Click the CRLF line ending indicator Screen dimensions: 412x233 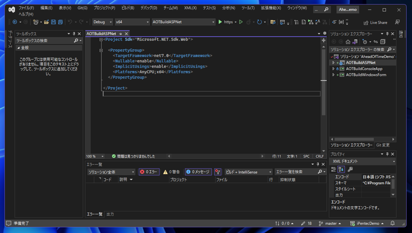click(x=319, y=157)
